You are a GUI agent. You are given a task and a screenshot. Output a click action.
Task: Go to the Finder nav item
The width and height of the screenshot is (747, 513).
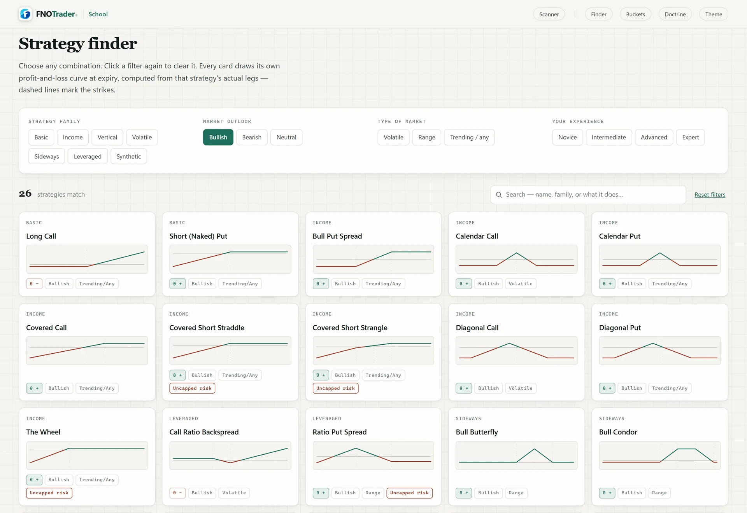pos(598,14)
